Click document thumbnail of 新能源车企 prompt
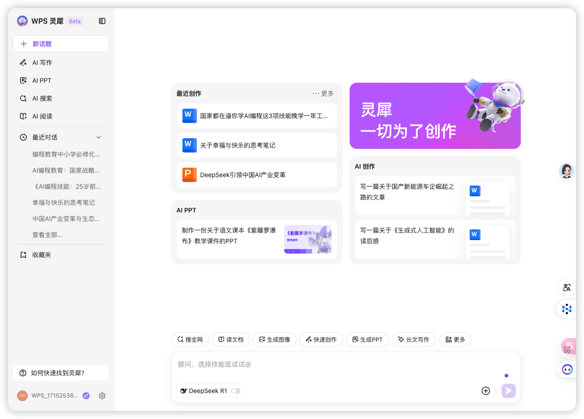The image size is (584, 419). pyautogui.click(x=488, y=198)
